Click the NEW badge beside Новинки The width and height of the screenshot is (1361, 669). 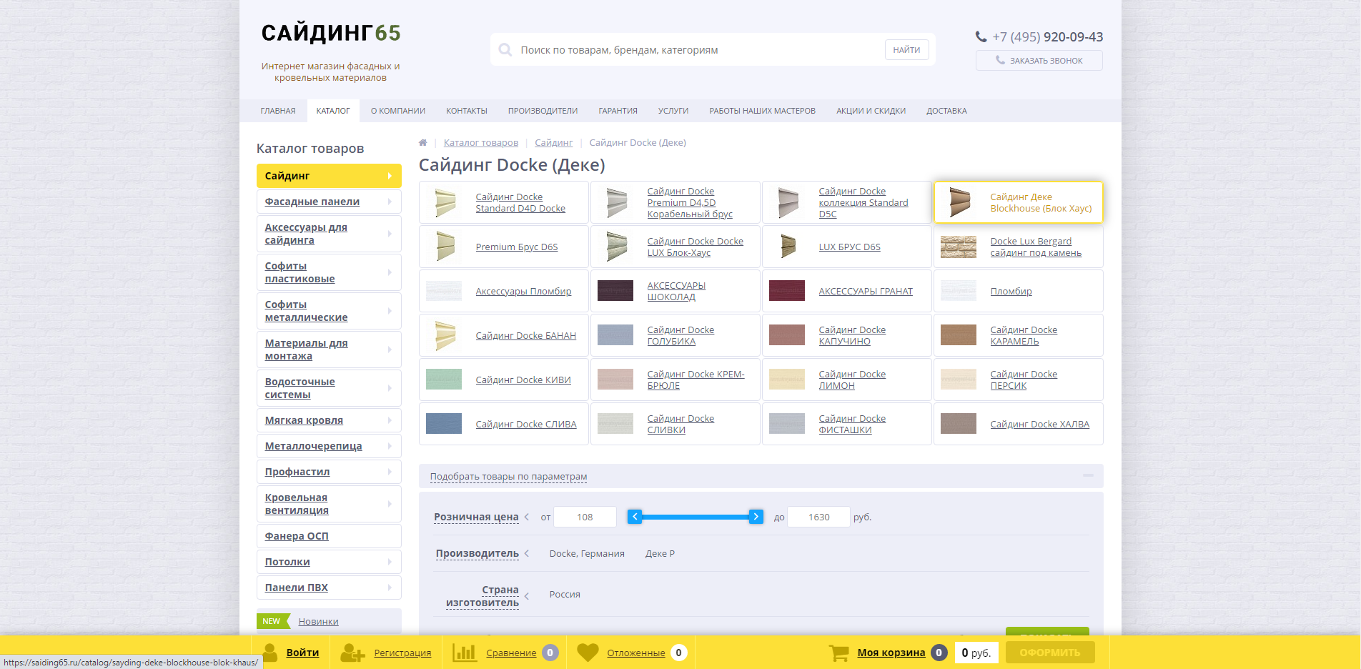tap(272, 621)
